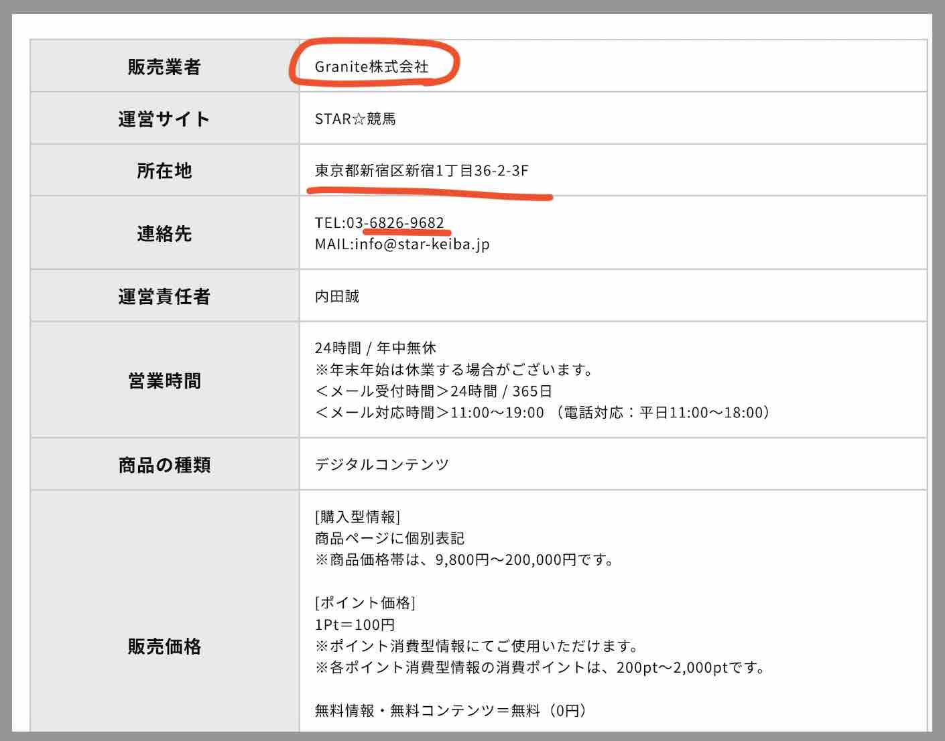The image size is (945, 741).
Task: Click the 連絡先 row label
Action: coord(164,233)
